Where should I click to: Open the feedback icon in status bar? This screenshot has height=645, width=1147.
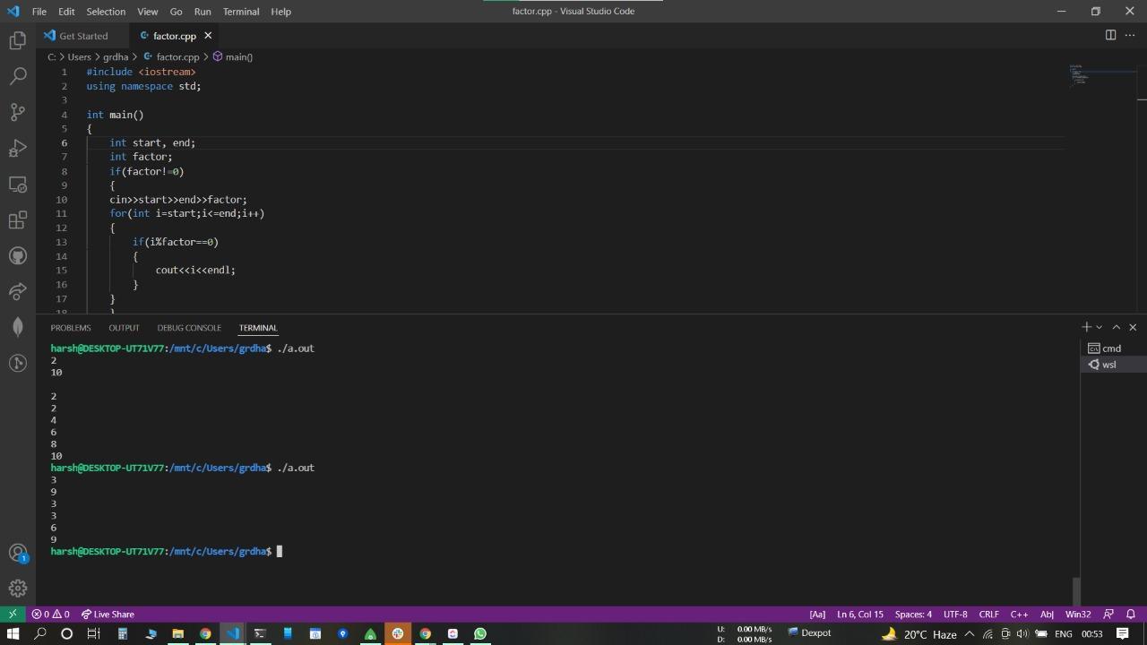point(1108,615)
